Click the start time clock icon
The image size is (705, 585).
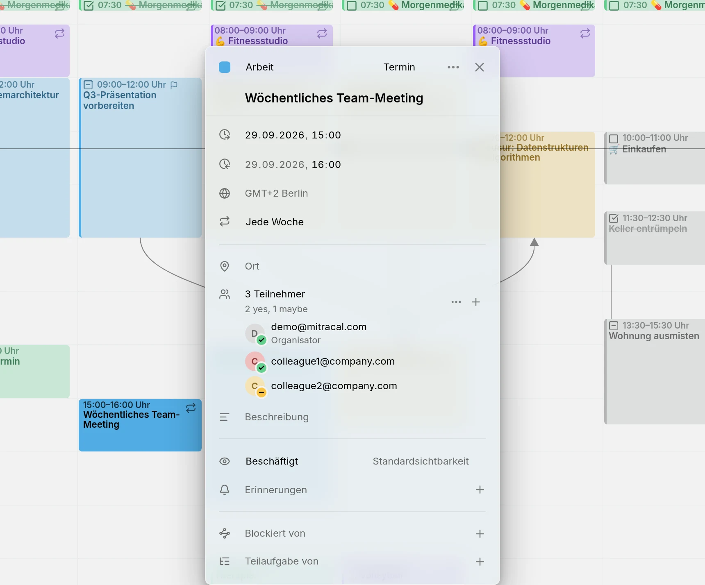[225, 134]
